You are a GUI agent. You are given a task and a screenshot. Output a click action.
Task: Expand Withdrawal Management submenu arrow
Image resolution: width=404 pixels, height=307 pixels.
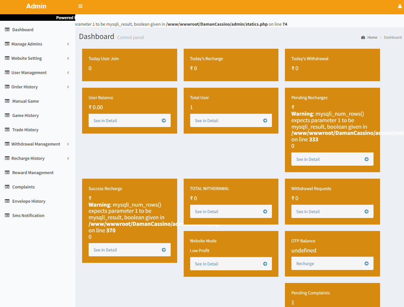tap(68, 144)
